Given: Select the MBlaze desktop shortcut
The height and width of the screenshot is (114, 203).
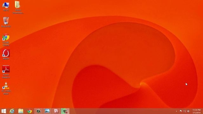Looking at the screenshot, I should click(6, 54).
